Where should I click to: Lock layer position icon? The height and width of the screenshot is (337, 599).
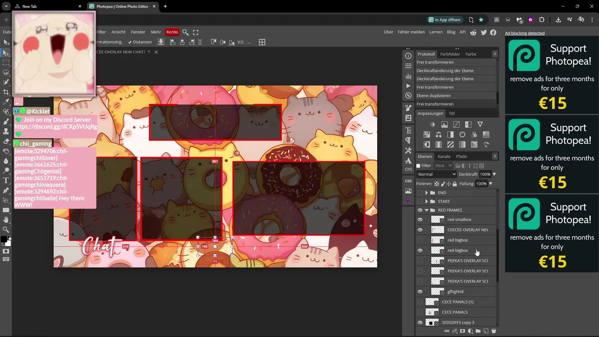(x=449, y=184)
